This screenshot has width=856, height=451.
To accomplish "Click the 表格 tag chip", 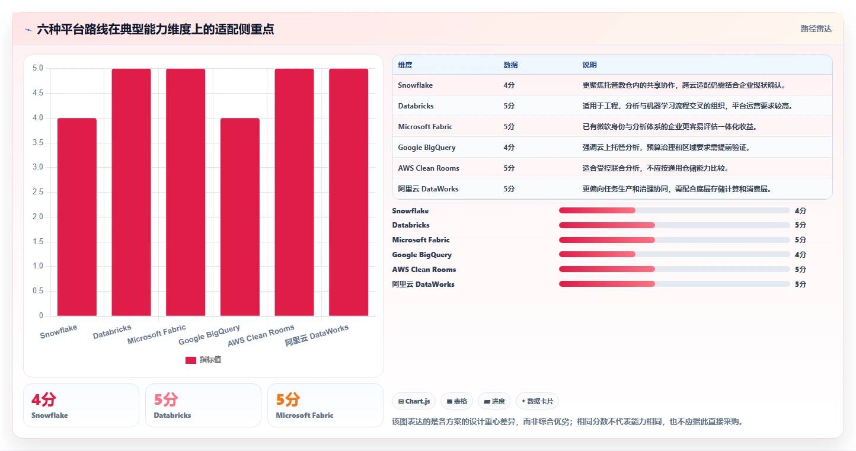I will (x=456, y=401).
